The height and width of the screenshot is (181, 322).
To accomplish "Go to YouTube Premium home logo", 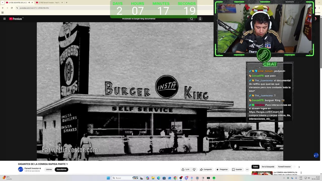I will pyautogui.click(x=16, y=19).
